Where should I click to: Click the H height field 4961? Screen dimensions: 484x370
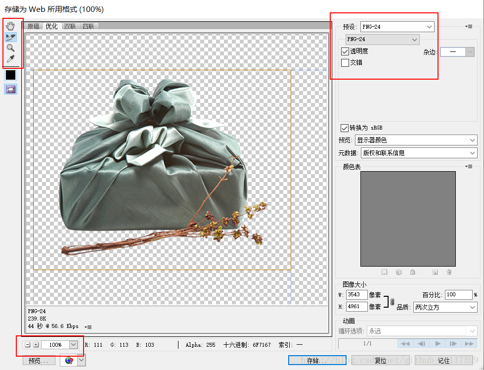click(356, 307)
